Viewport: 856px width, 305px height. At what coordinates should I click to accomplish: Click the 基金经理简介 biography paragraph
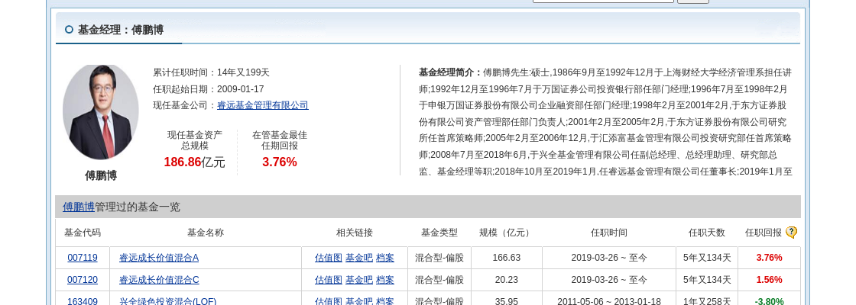[605, 122]
